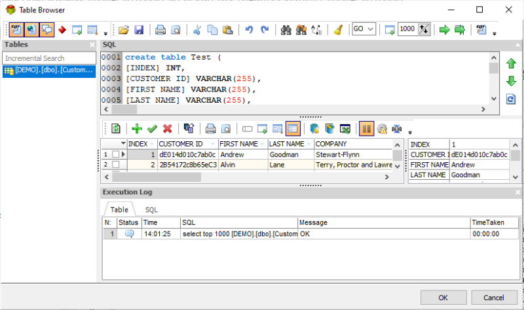The width and height of the screenshot is (524, 310).
Task: Switch to the Table tab in Execution Log
Action: (119, 209)
